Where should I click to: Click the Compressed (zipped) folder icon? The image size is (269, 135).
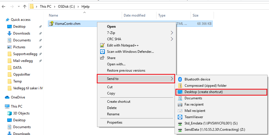tap(180, 86)
